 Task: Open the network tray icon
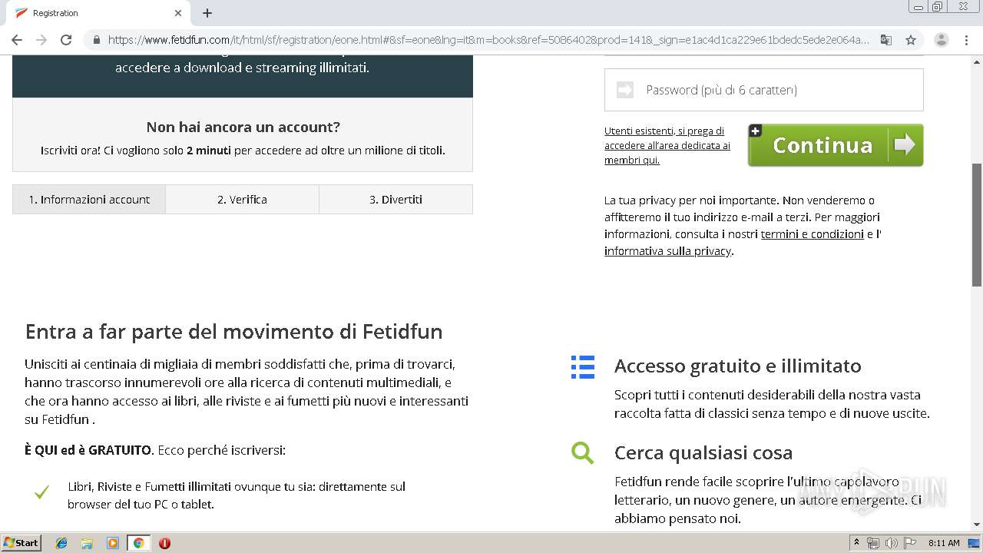pos(873,543)
